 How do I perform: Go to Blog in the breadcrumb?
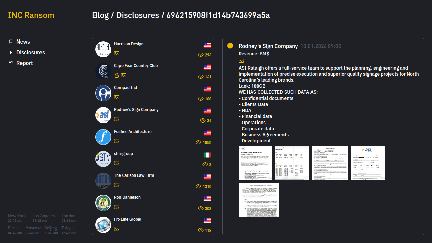101,15
